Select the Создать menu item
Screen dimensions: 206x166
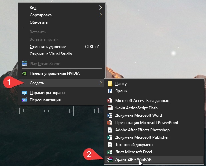62,83
